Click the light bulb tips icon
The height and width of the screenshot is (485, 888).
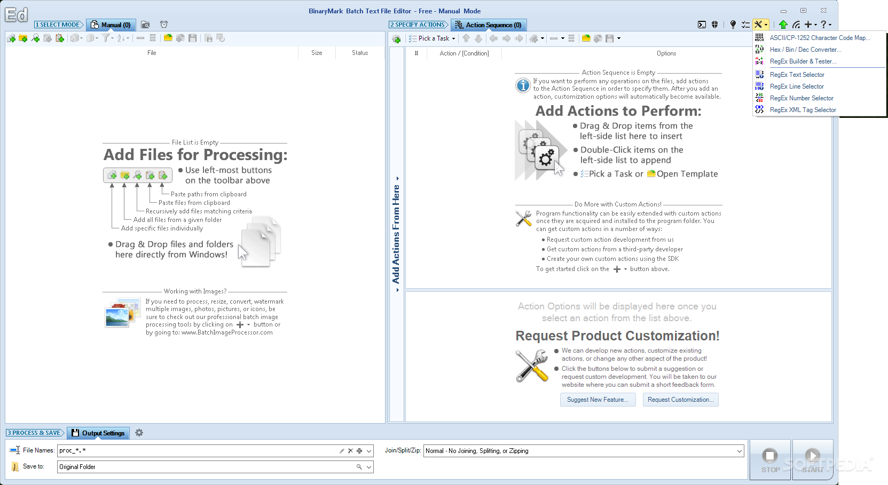click(x=733, y=25)
